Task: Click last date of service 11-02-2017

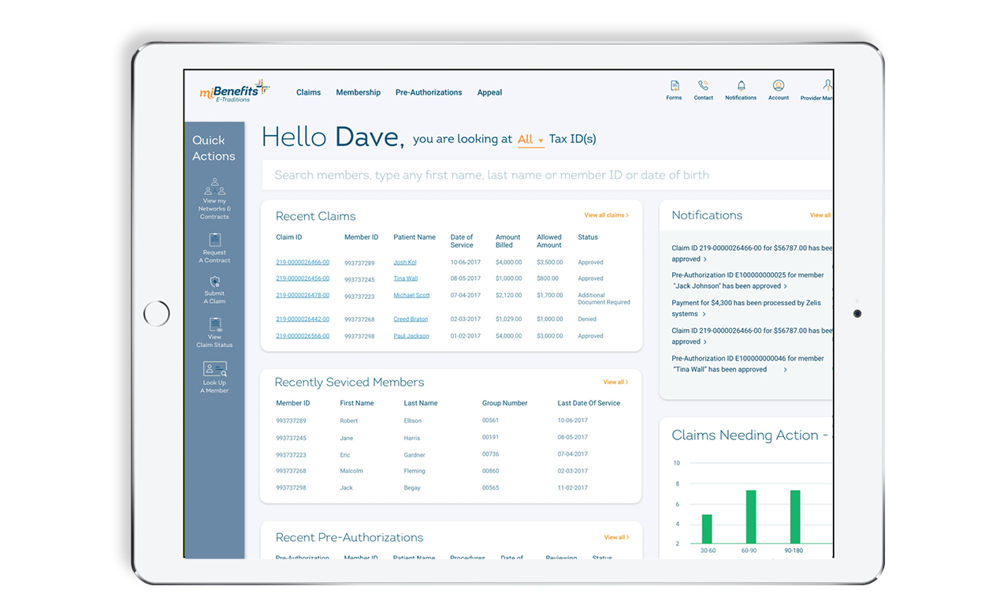Action: pos(573,488)
